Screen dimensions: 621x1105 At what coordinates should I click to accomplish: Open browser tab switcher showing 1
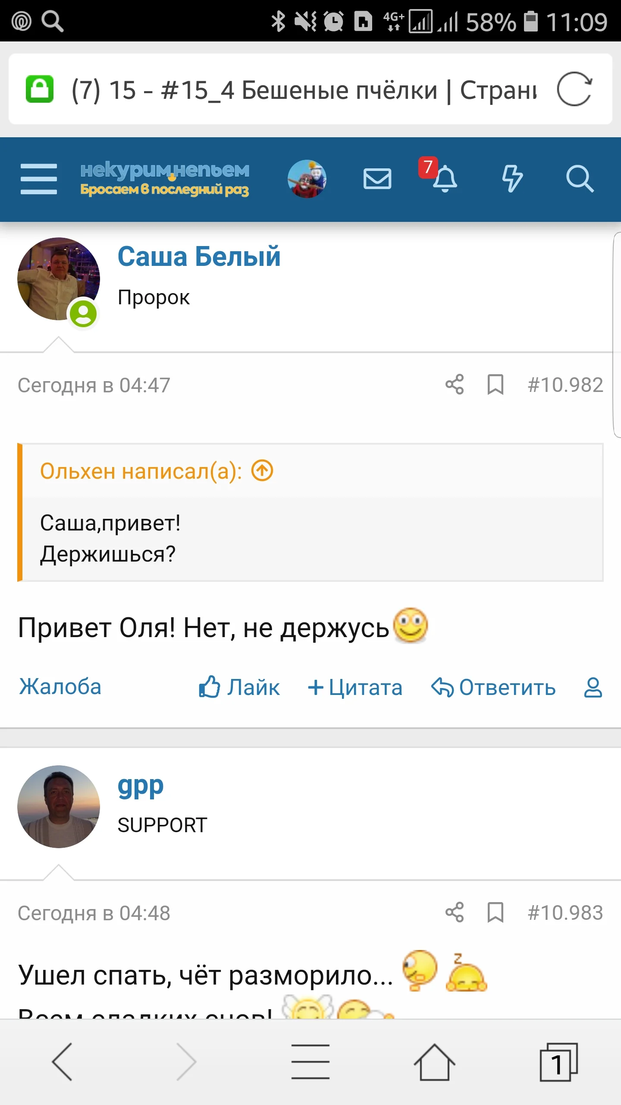558,1062
